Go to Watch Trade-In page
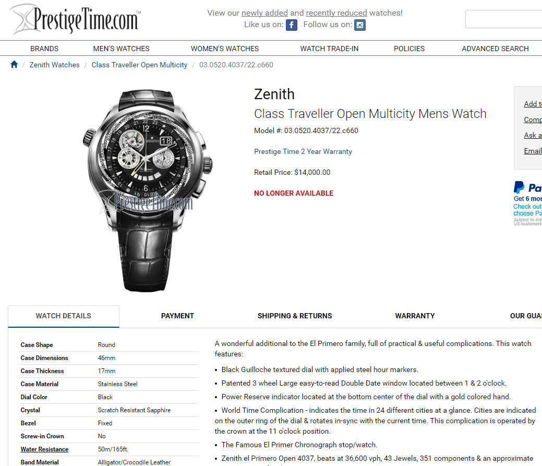 click(329, 49)
